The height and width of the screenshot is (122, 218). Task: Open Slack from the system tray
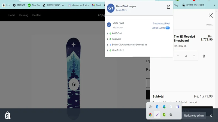pyautogui.click(x=150, y=107)
